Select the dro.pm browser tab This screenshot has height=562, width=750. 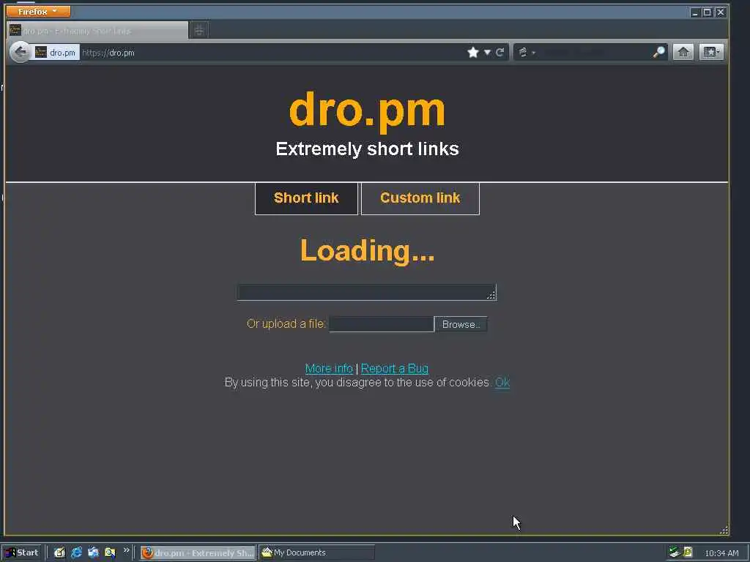click(97, 31)
